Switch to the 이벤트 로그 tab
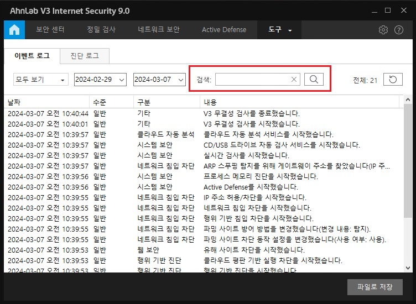The height and width of the screenshot is (304, 416). [x=32, y=56]
